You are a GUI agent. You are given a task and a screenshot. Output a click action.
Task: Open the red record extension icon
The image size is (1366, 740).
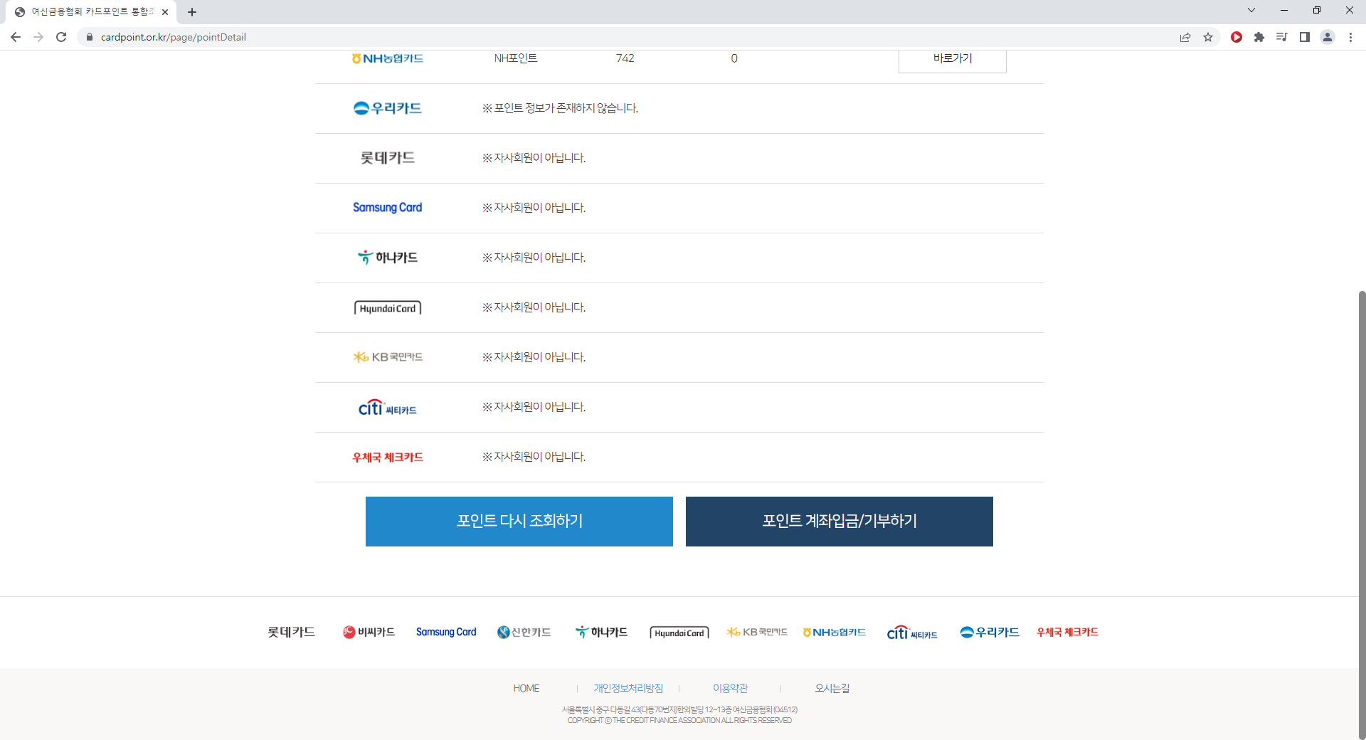(x=1237, y=37)
